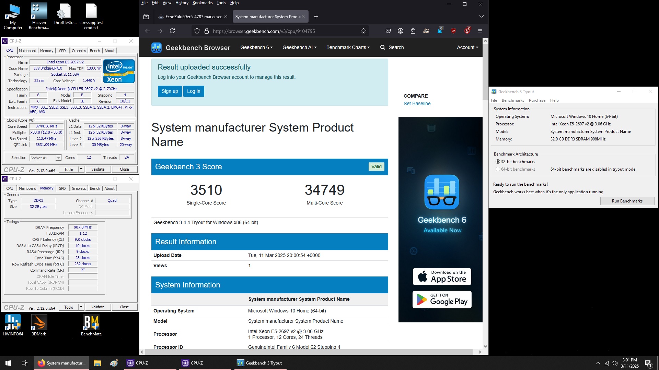Open notification center icon
This screenshot has width=659, height=370.
648,363
